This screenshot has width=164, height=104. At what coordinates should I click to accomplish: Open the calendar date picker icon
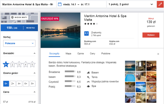(60, 4)
